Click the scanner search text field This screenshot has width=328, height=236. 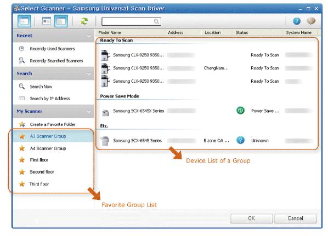pos(131,21)
